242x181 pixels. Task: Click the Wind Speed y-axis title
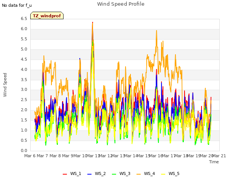5,85
